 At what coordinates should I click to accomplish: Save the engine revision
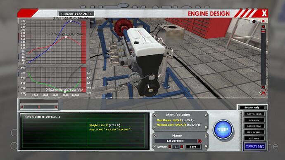[x=193, y=146]
